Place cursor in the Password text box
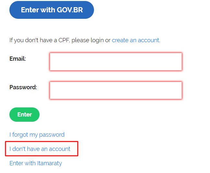210x173 pixels. point(116,90)
